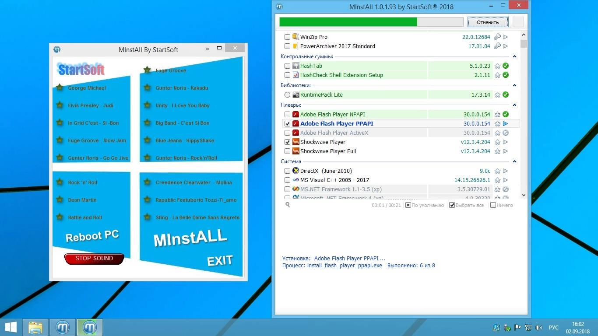Click the Reboot PC label
Image resolution: width=598 pixels, height=336 pixels.
[92, 236]
